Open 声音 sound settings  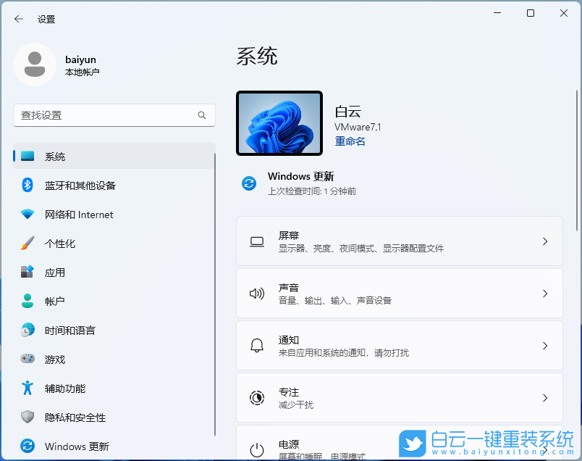400,293
